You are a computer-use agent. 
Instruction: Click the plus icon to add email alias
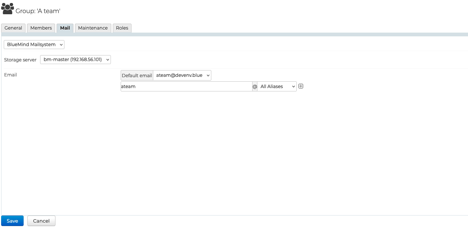coord(301,86)
